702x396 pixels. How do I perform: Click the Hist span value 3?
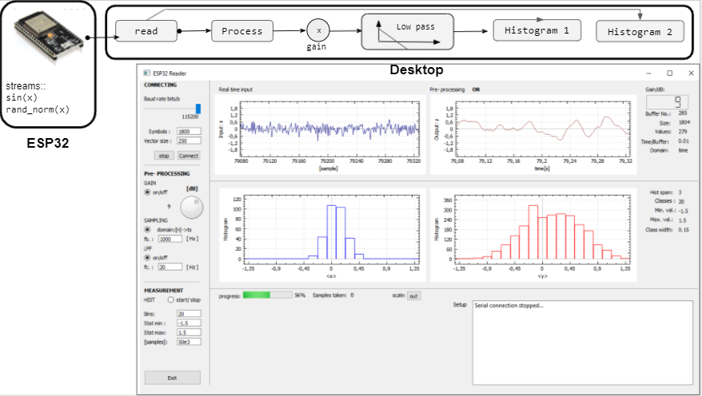click(x=680, y=192)
